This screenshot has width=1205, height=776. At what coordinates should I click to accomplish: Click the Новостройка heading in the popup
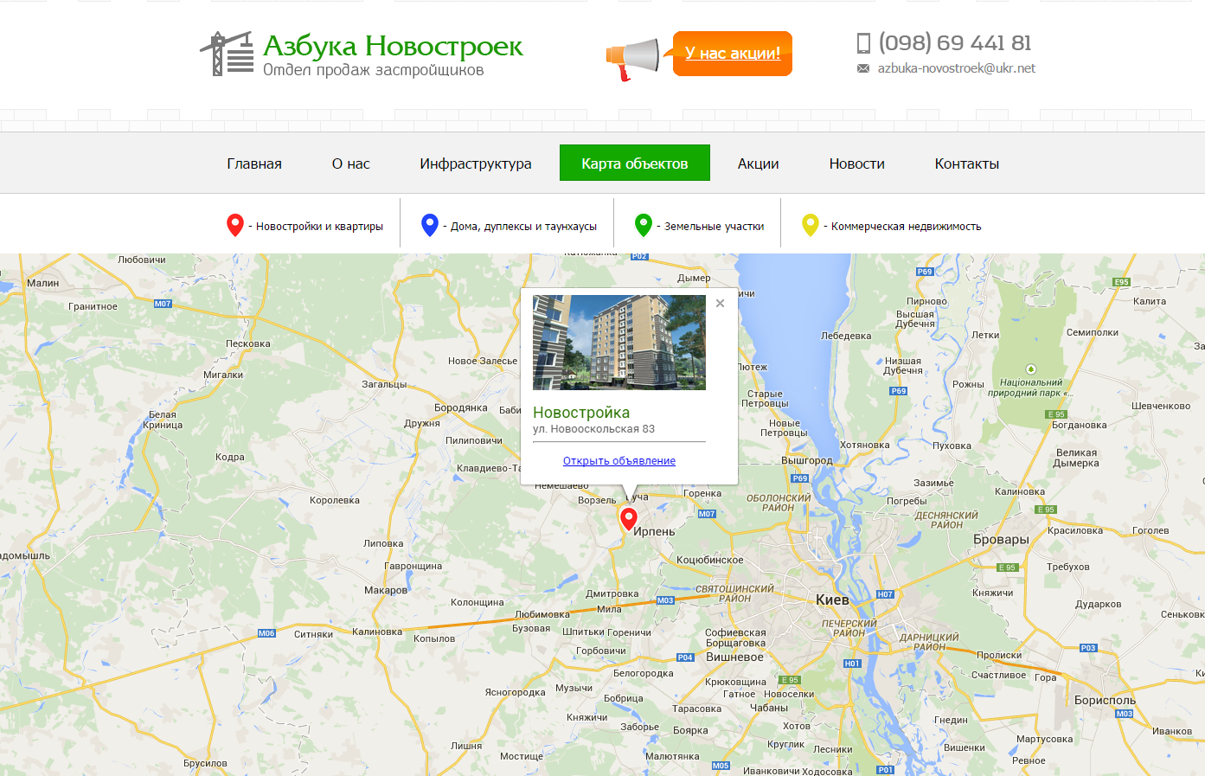click(x=581, y=413)
